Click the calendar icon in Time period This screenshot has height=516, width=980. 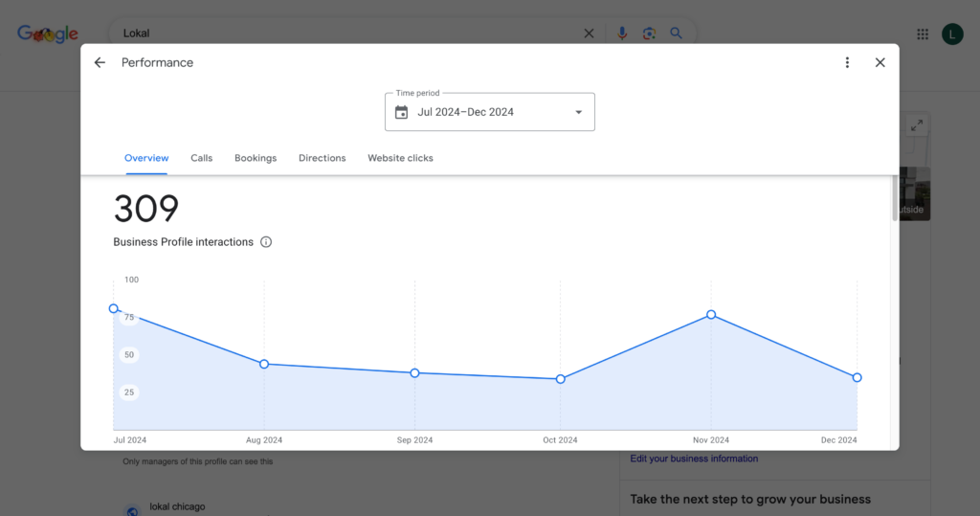pyautogui.click(x=402, y=112)
